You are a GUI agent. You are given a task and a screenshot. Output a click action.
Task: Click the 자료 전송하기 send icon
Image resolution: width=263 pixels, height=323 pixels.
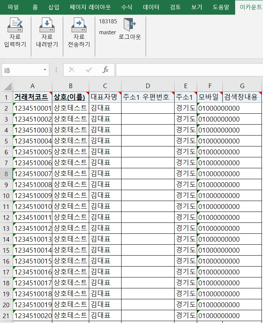coord(79,25)
